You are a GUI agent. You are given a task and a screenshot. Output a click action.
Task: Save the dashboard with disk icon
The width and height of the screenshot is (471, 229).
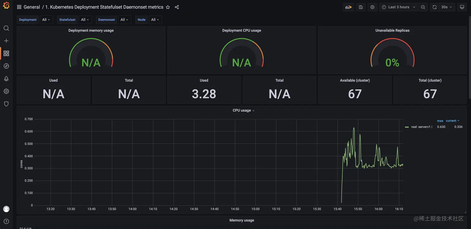[x=361, y=7]
